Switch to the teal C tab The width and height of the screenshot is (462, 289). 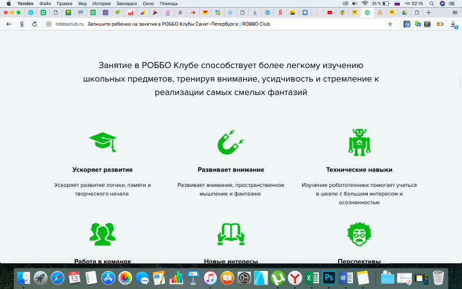tap(31, 12)
